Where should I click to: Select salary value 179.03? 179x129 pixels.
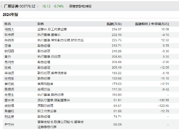tap(117, 84)
